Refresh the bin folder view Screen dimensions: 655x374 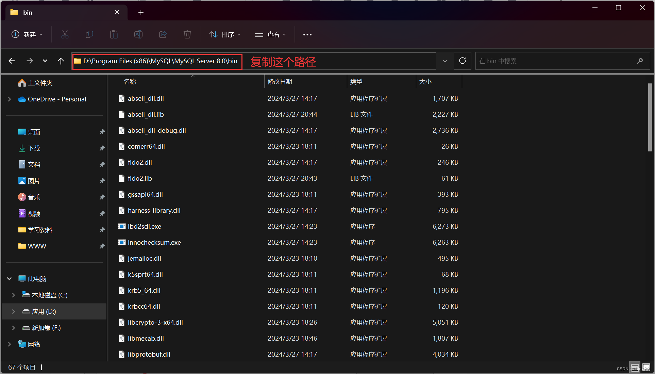[463, 61]
